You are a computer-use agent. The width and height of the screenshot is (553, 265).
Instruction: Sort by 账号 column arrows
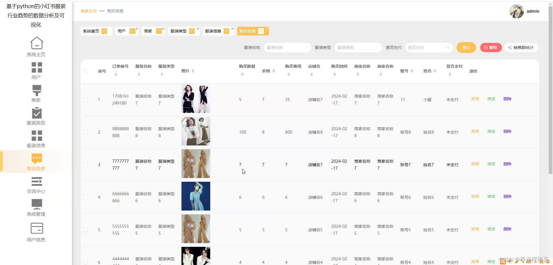(412, 71)
